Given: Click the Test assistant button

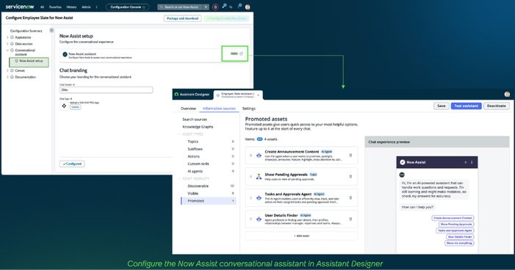Looking at the screenshot, I should 466,106.
